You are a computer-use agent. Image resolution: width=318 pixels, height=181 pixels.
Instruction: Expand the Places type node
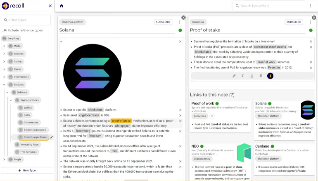pos(4,69)
